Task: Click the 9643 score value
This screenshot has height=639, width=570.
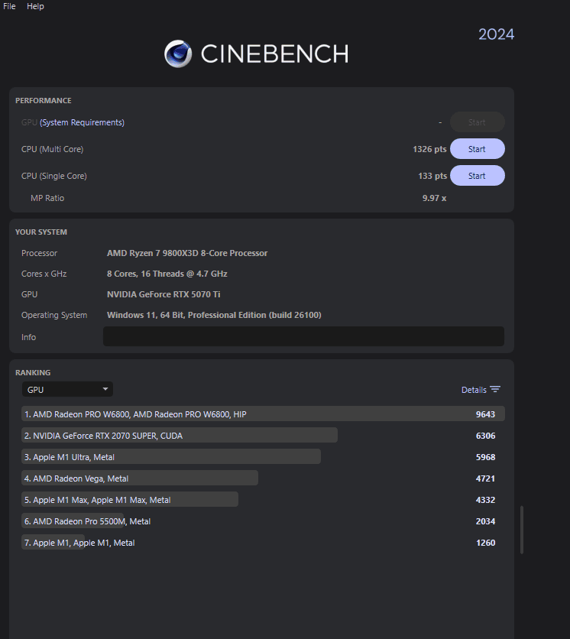Action: [485, 414]
